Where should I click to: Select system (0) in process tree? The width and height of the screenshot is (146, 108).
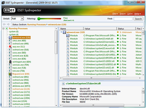coord(14,32)
